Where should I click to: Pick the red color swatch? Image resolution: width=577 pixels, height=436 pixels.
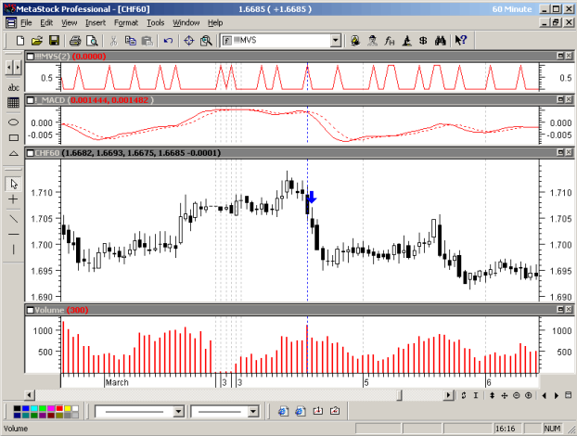[59, 408]
